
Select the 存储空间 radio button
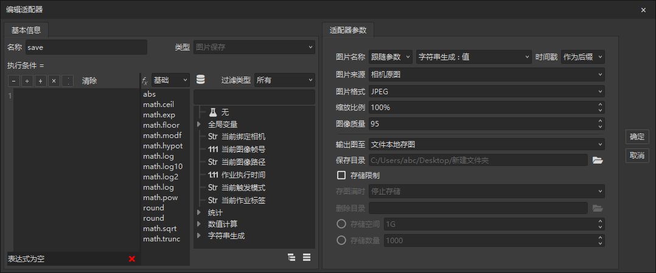(341, 224)
